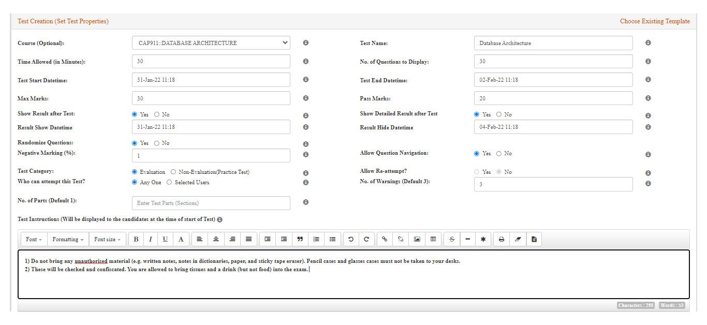Open the Formatting menu in the toolbar
Screen dimensions: 707x325
click(x=68, y=240)
